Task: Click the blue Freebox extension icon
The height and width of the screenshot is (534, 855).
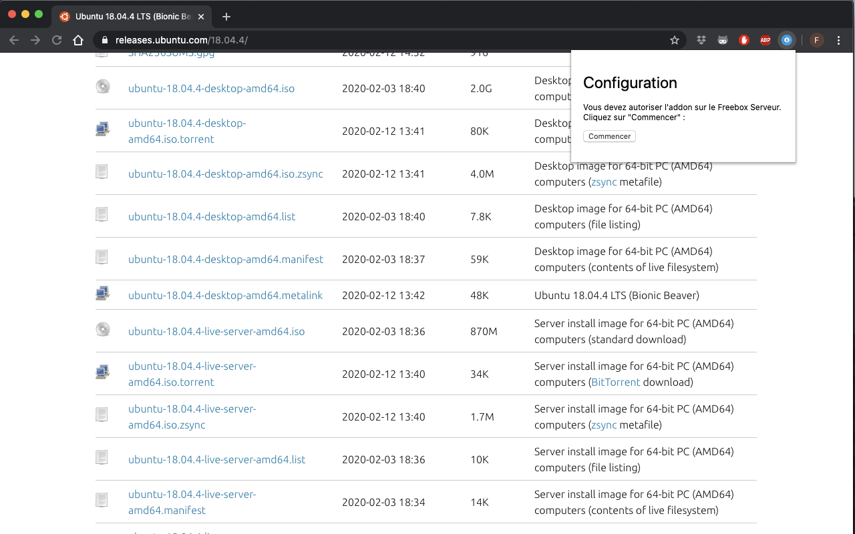Action: (x=787, y=40)
